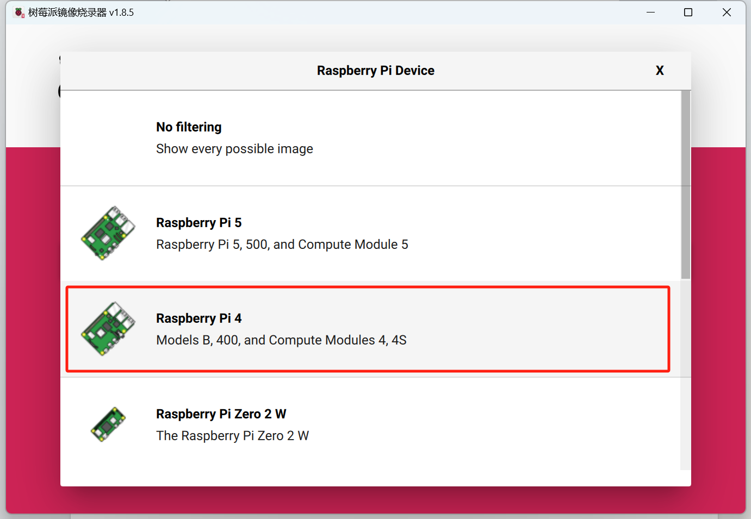
Task: Select the Raspberry Pi 4 board icon
Action: pos(108,329)
